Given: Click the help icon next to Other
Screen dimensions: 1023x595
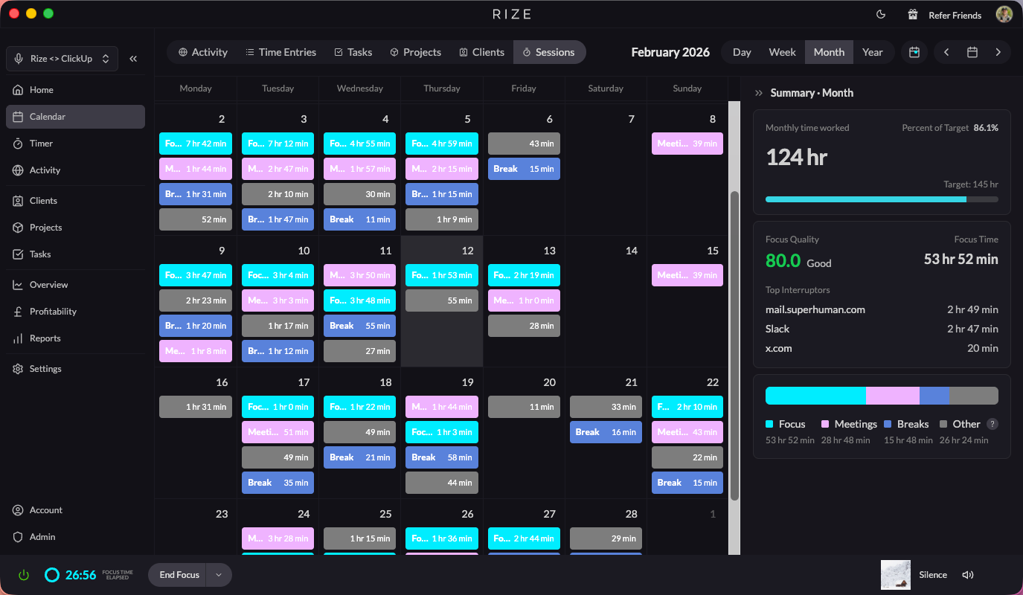Looking at the screenshot, I should tap(992, 424).
